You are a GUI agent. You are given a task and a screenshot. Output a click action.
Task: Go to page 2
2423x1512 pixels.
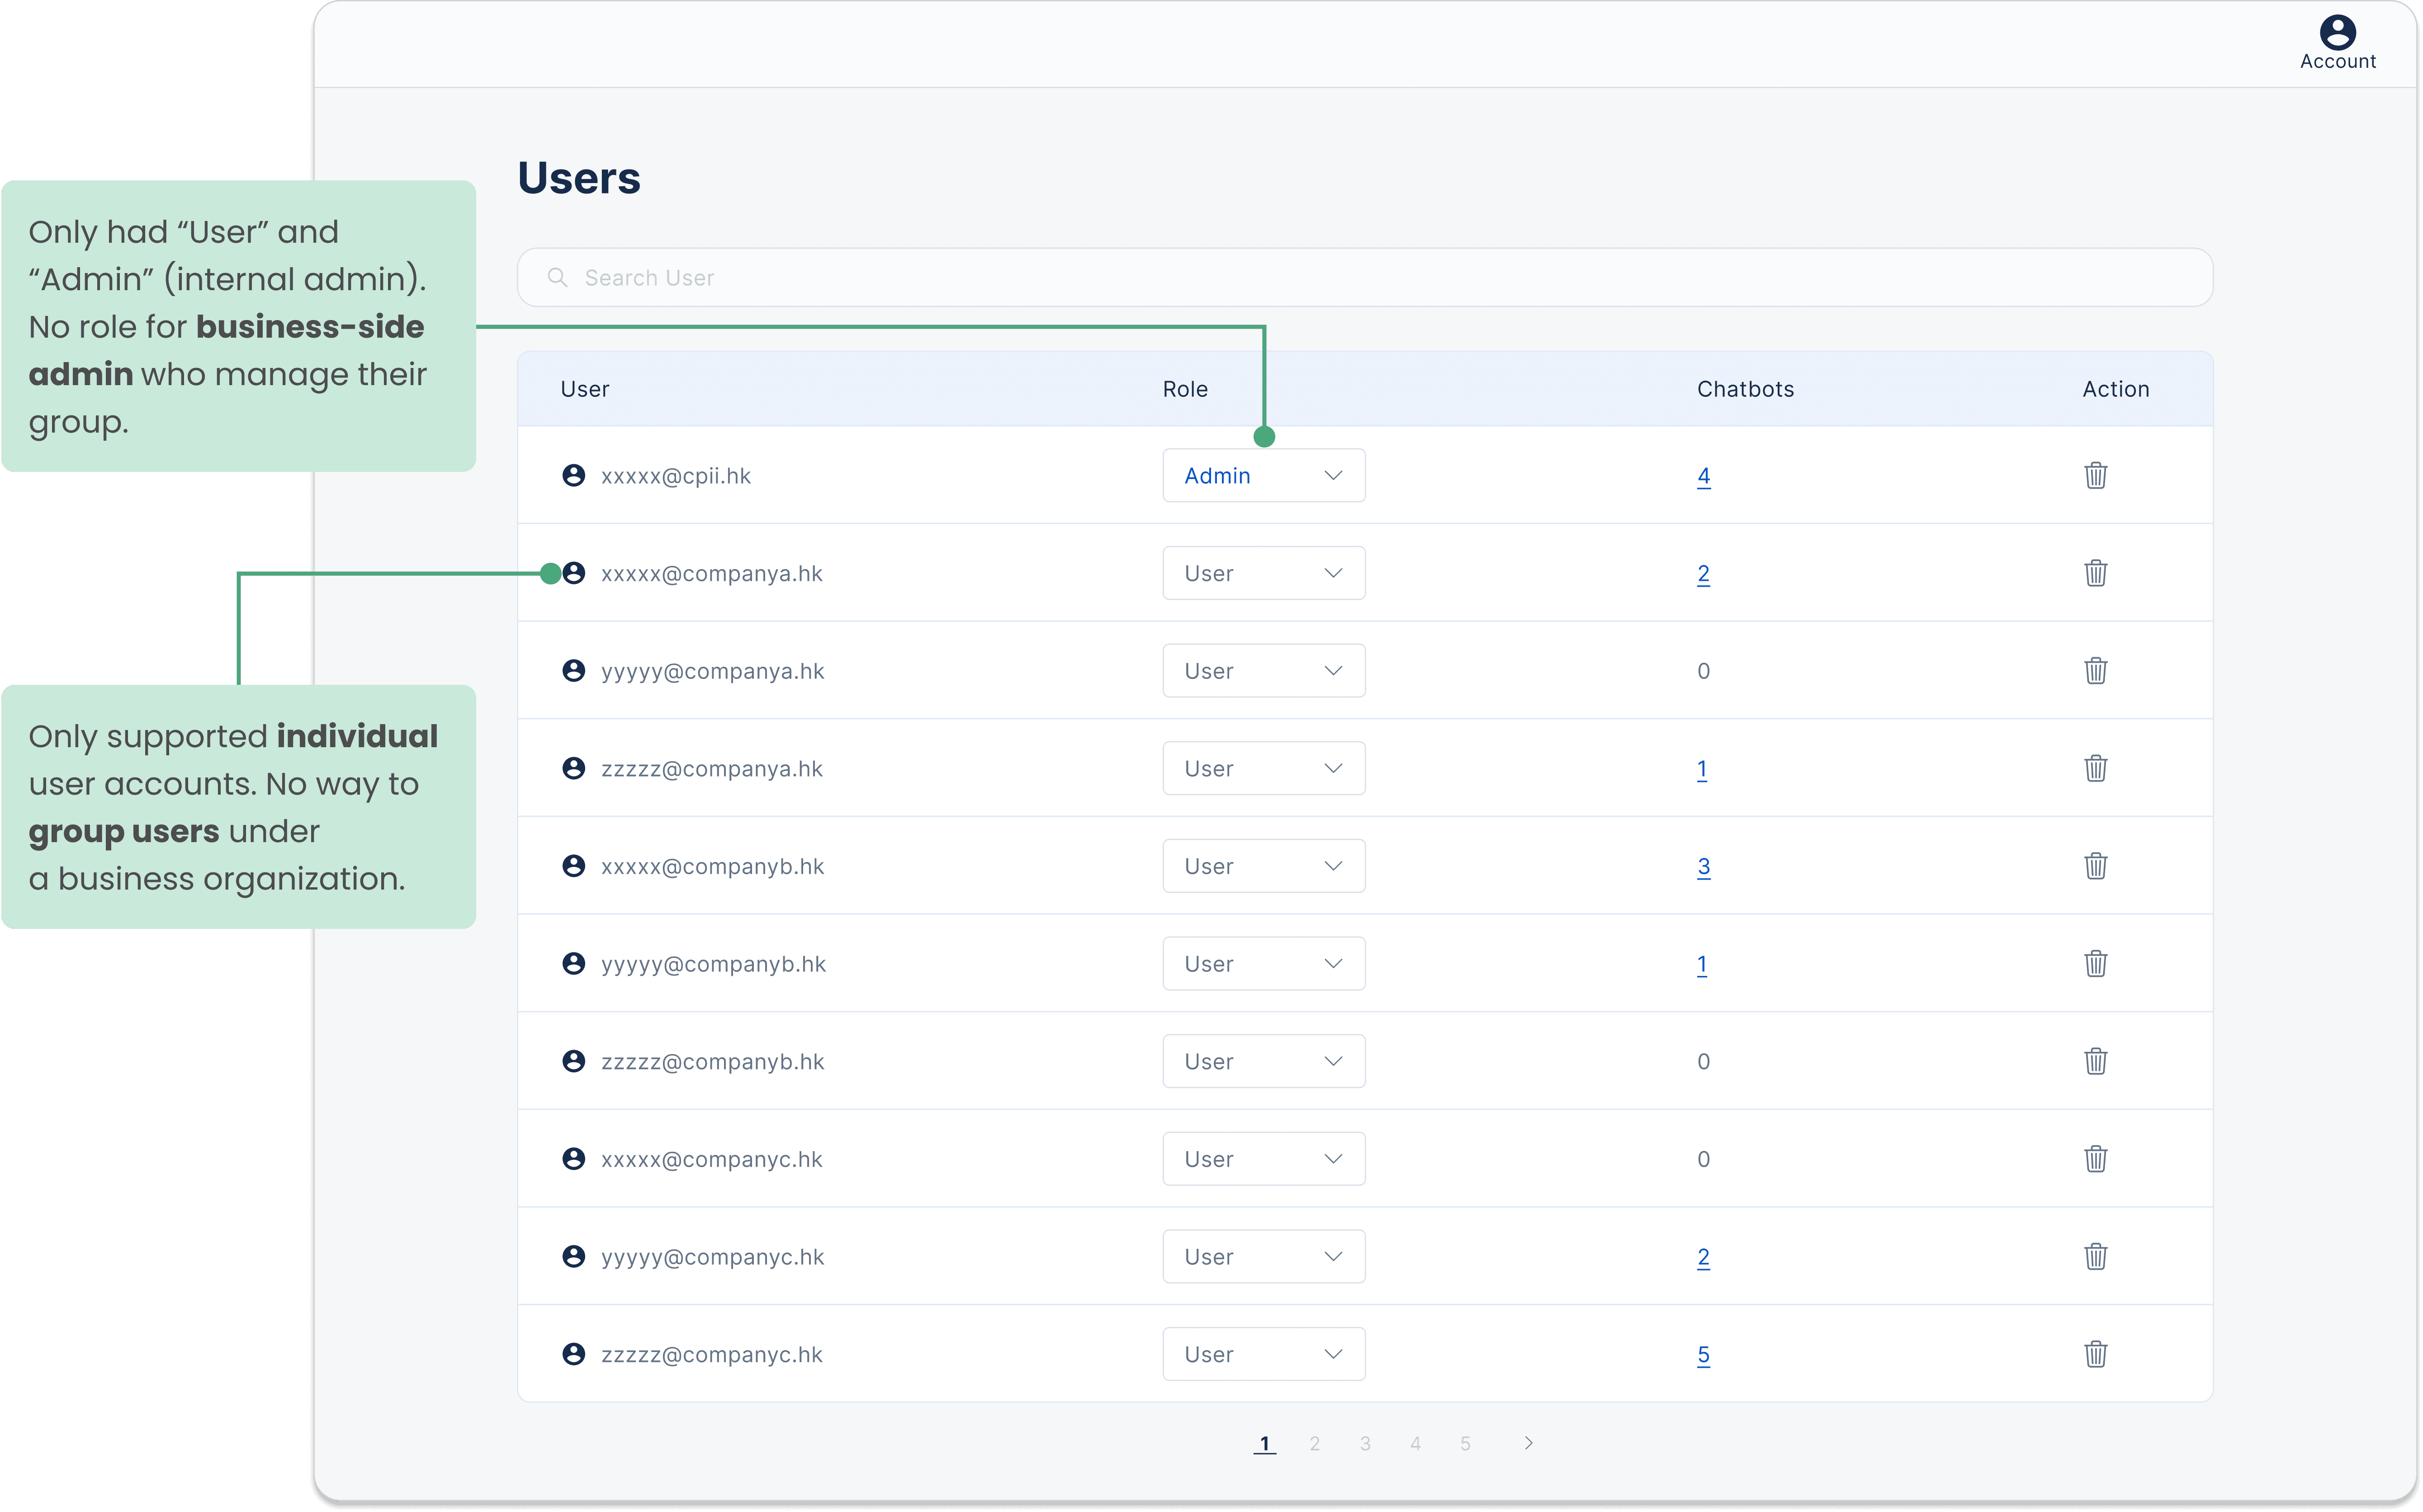(1314, 1443)
